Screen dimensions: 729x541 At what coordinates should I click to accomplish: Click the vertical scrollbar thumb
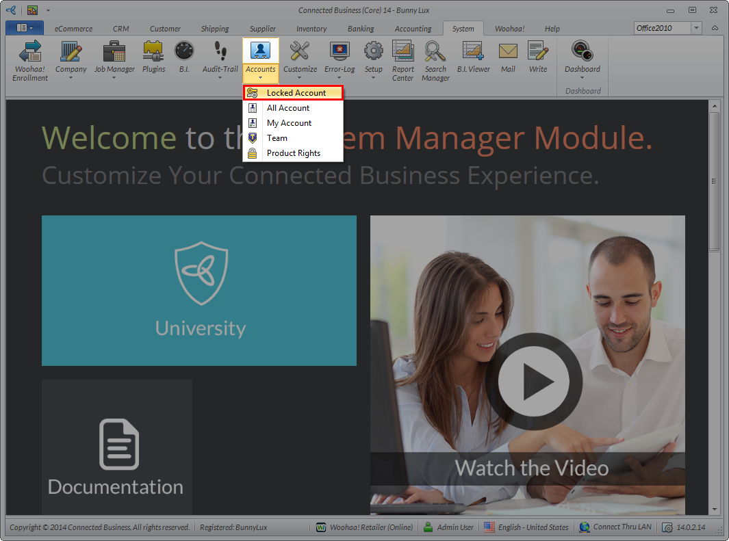(715, 181)
